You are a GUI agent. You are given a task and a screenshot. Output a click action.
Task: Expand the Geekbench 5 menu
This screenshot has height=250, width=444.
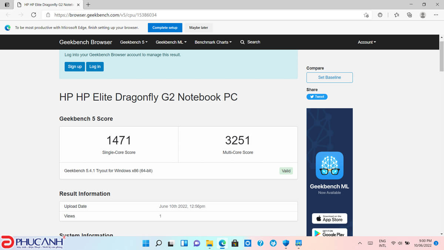[134, 42]
